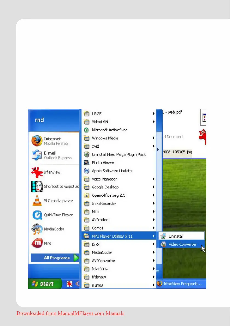
Task: Click the ffdshow folder icon
Action: [86, 277]
